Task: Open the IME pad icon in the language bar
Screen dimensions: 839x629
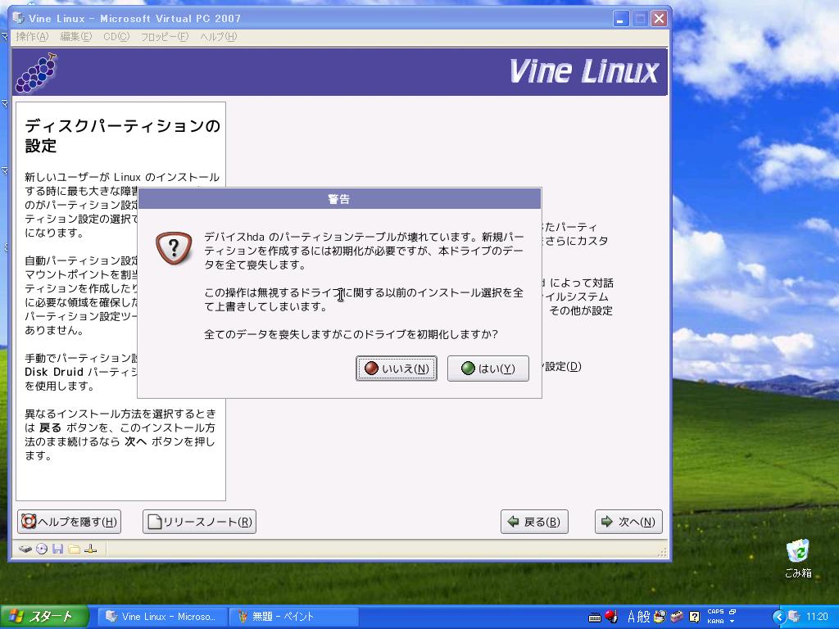Action: (660, 617)
